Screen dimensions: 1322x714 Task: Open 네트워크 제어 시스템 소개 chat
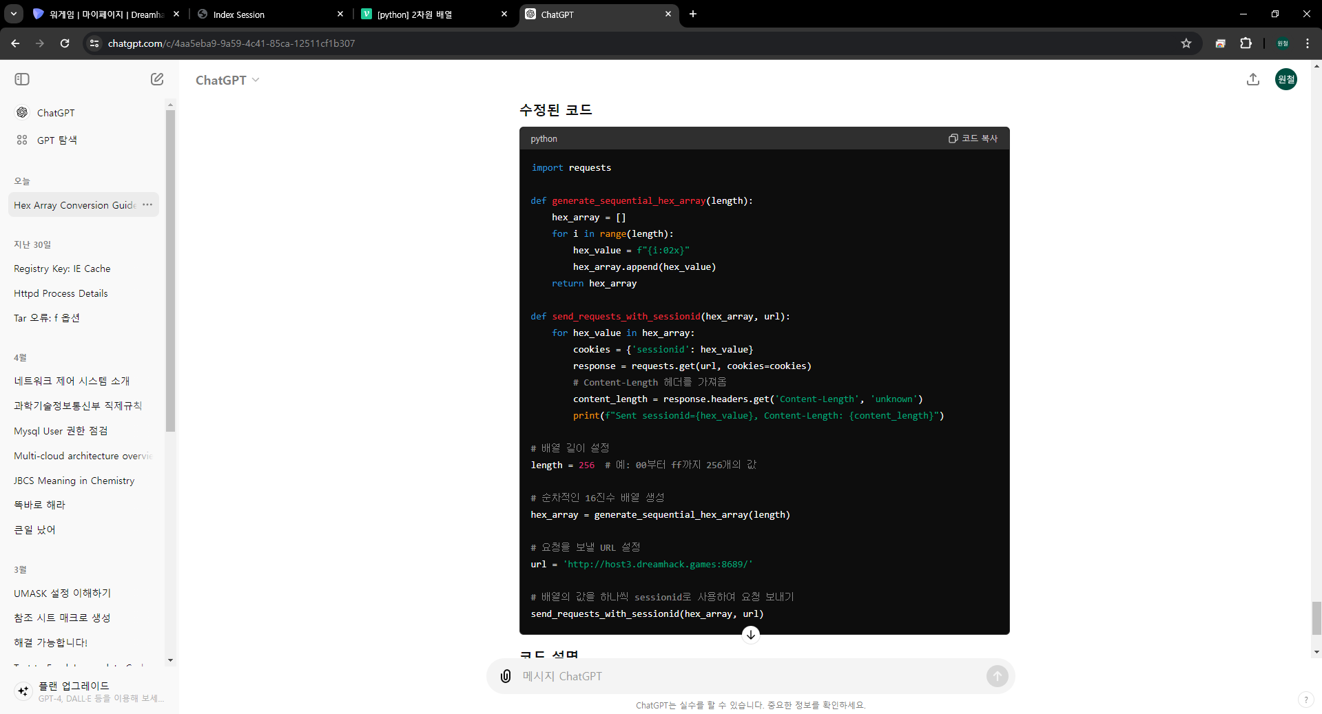point(72,381)
